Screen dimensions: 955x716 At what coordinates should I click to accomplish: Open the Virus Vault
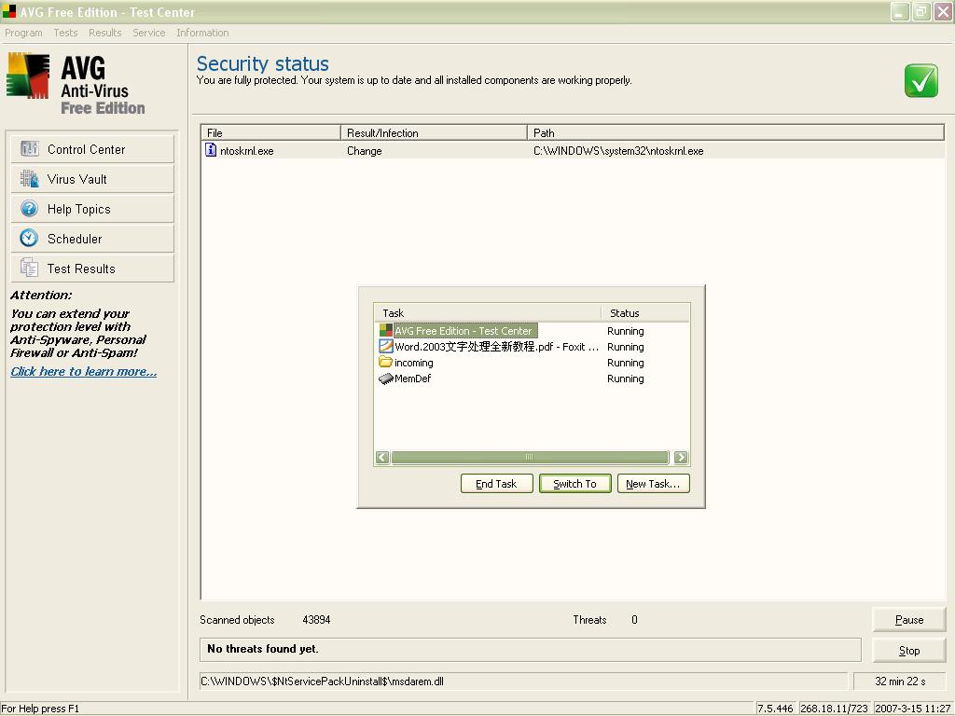point(92,178)
